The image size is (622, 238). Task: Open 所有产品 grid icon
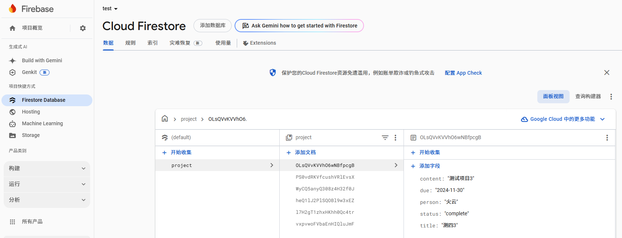pyautogui.click(x=12, y=222)
